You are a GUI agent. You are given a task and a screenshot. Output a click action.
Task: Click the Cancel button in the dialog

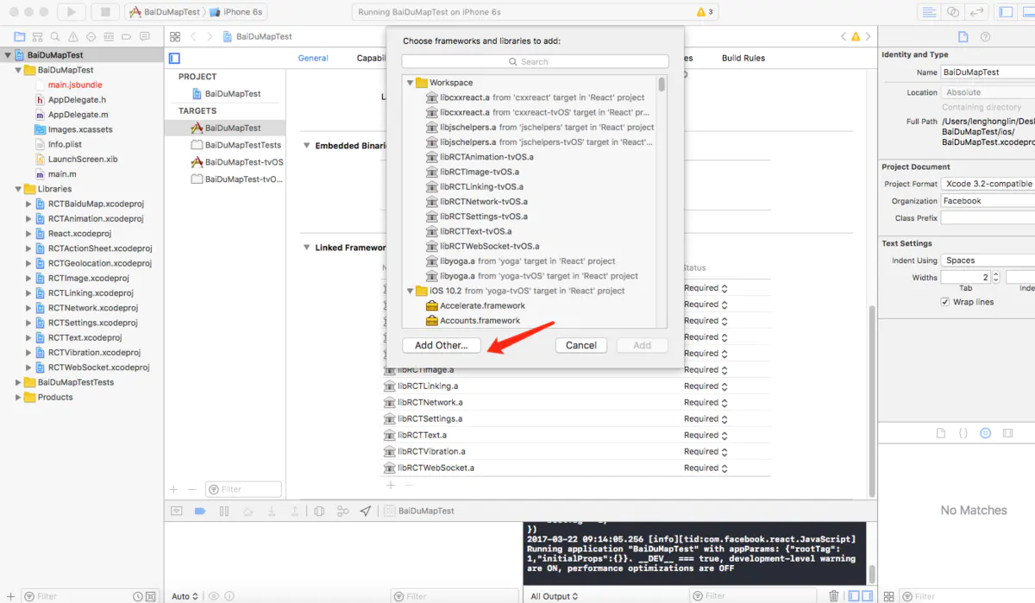(x=581, y=345)
